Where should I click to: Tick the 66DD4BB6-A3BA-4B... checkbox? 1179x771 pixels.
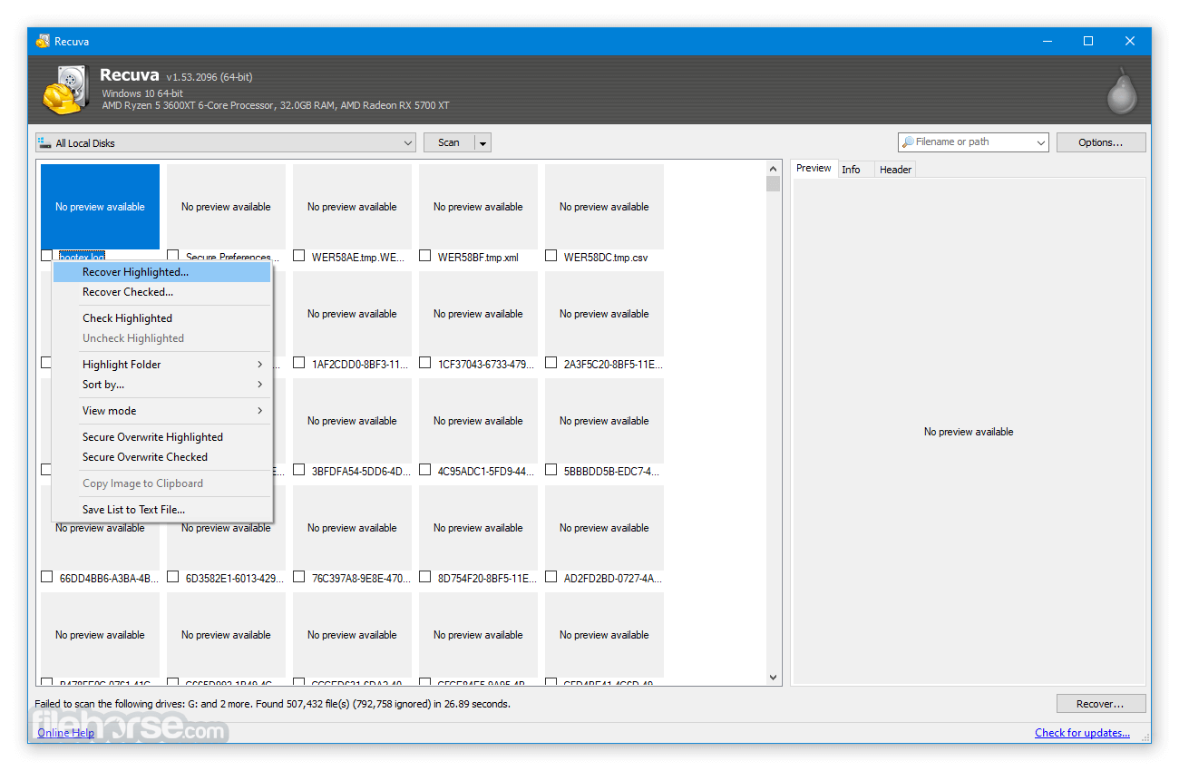pos(47,577)
